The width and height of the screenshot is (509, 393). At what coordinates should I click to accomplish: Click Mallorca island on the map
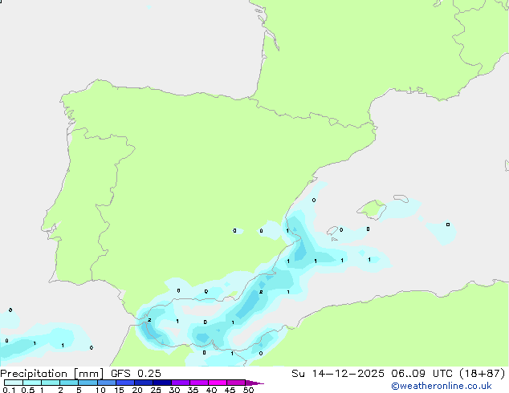373,209
